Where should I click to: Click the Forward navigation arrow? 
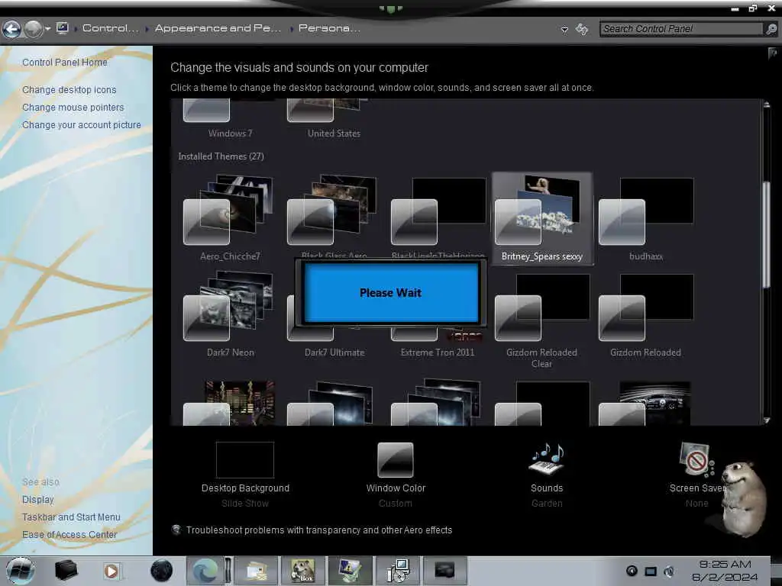(x=33, y=30)
